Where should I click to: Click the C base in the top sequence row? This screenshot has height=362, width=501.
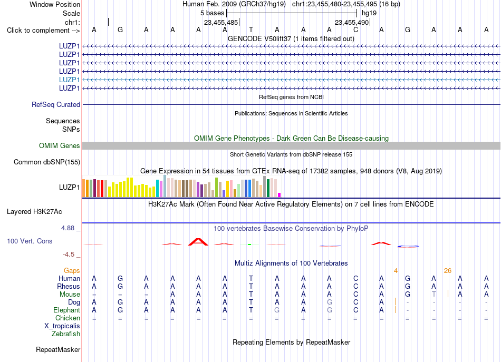coord(355,30)
